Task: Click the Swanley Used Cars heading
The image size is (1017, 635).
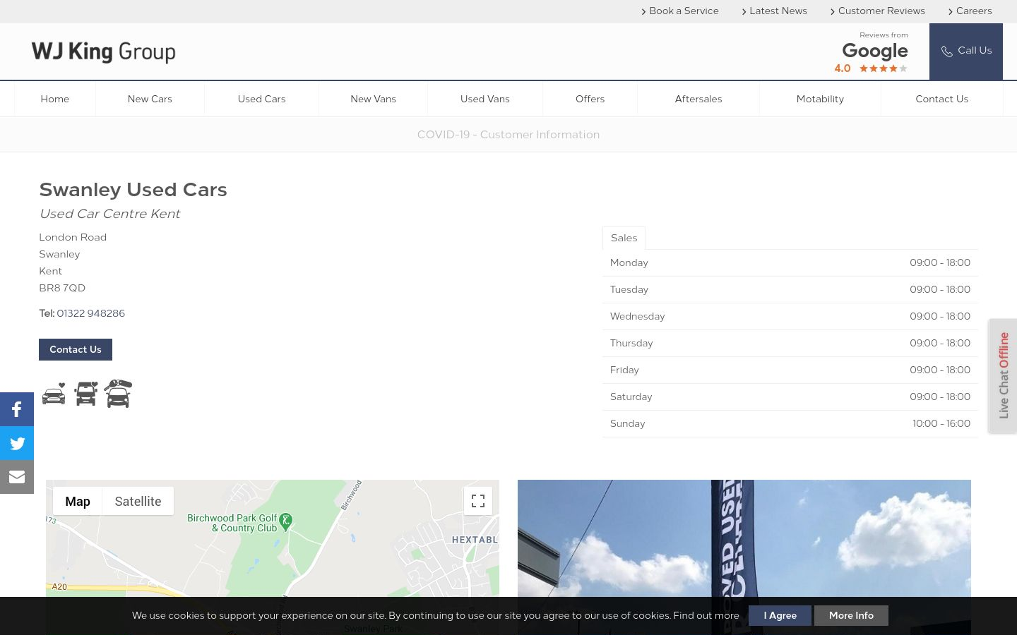Action: [x=133, y=190]
